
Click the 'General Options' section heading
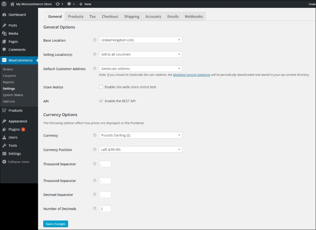(x=59, y=27)
